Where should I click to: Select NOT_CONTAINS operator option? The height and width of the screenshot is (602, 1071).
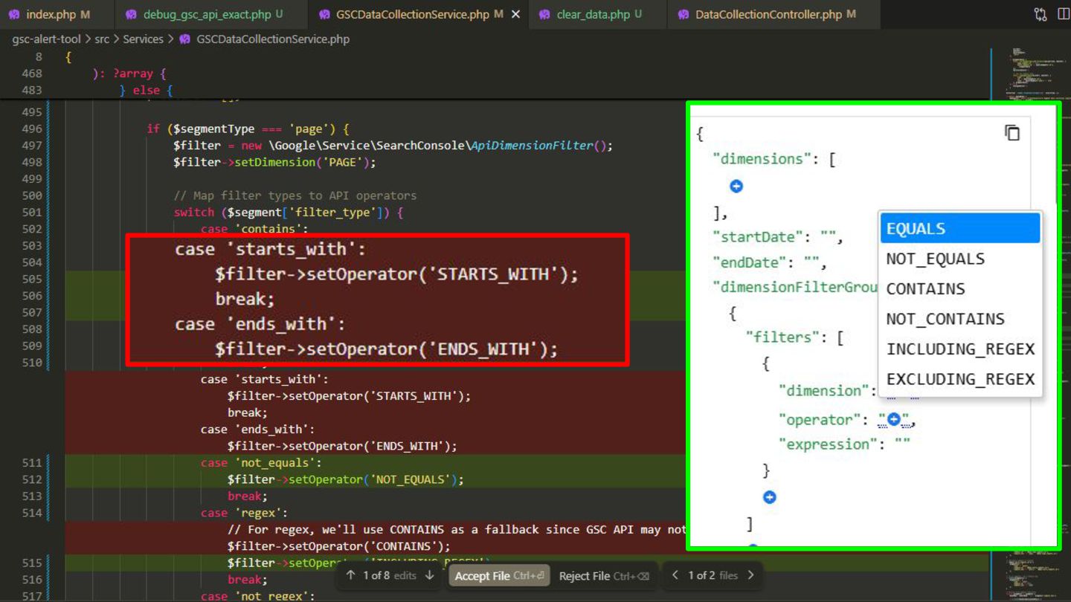[960, 319]
